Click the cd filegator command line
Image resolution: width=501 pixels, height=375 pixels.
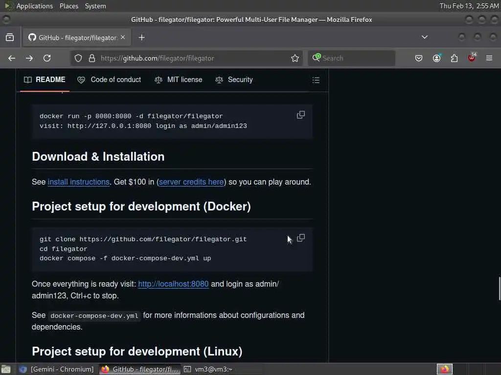(x=63, y=249)
